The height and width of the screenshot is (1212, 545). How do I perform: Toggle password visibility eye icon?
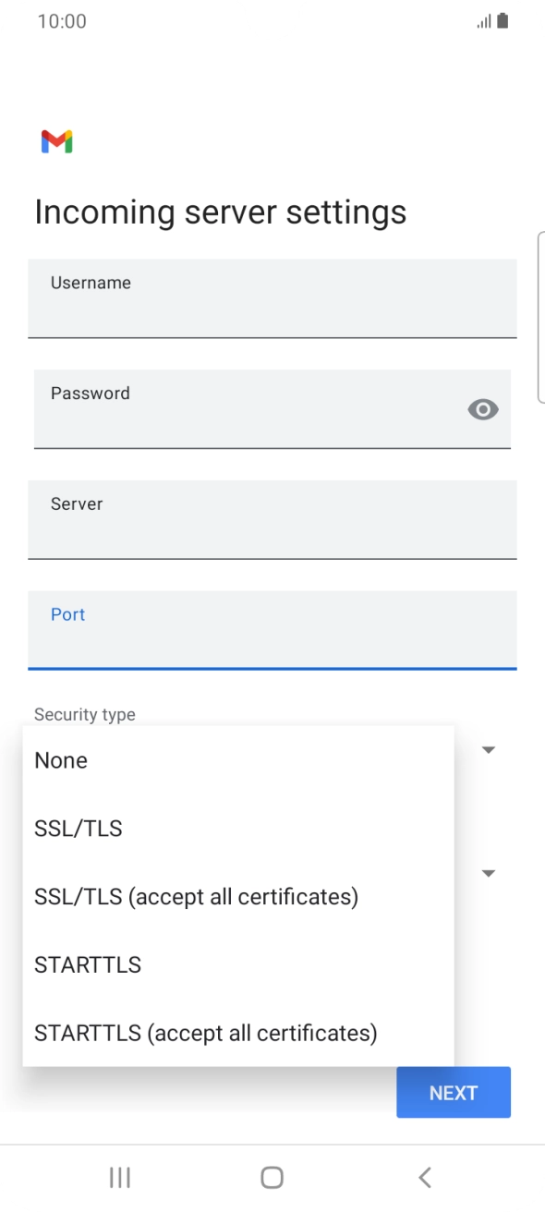tap(483, 409)
